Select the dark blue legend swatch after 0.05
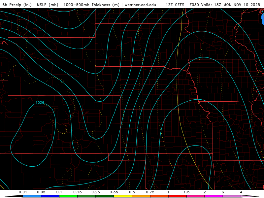This screenshot has height=198, width=264. point(50,196)
